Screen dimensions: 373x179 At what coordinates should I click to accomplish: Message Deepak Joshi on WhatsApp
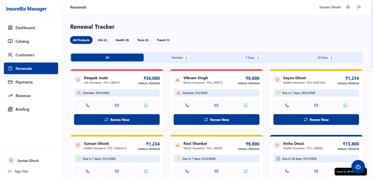coord(146,105)
